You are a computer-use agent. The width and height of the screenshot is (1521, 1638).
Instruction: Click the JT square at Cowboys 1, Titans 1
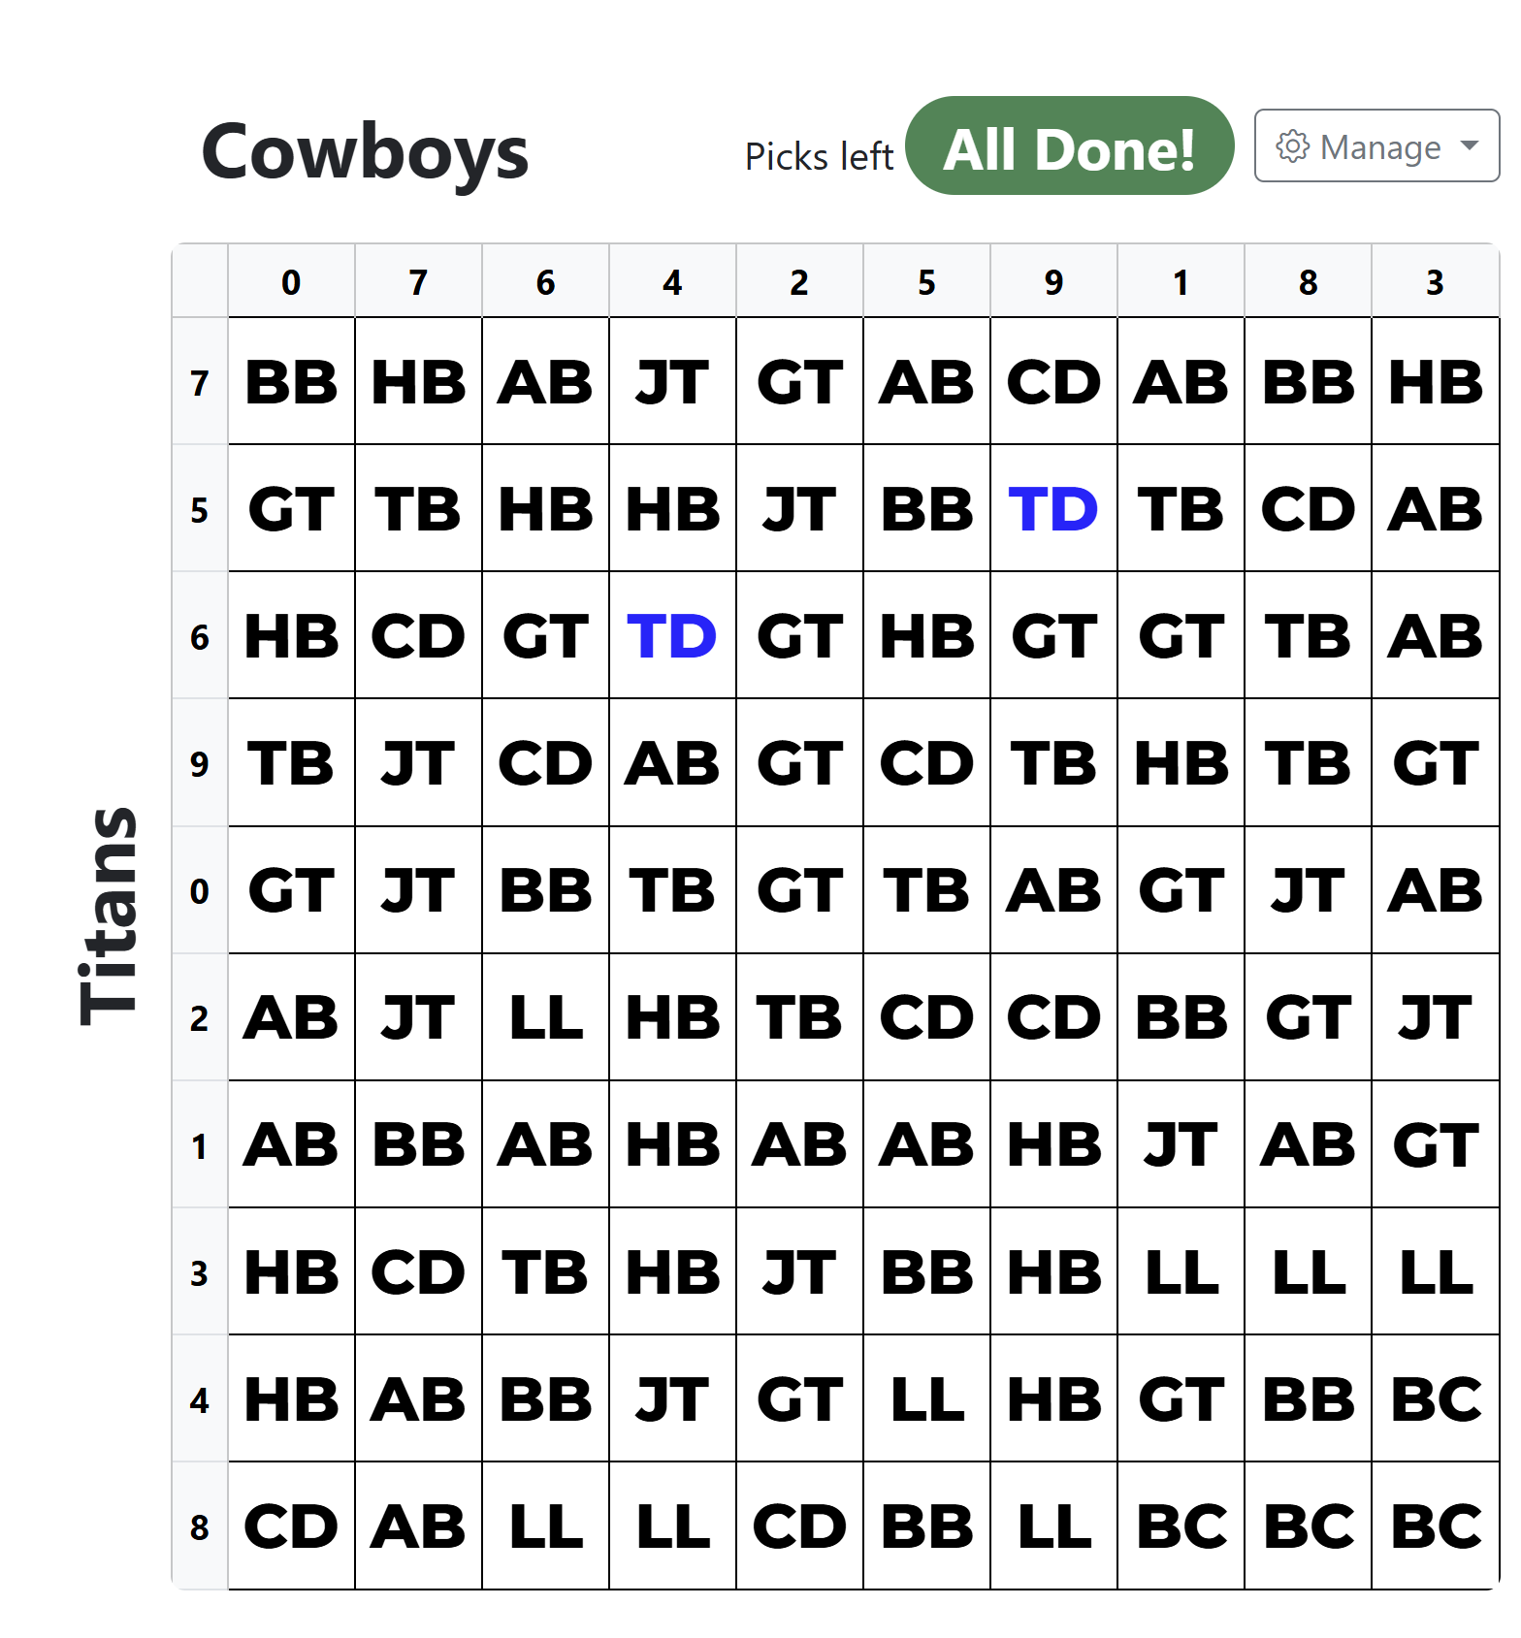[x=1181, y=1144]
